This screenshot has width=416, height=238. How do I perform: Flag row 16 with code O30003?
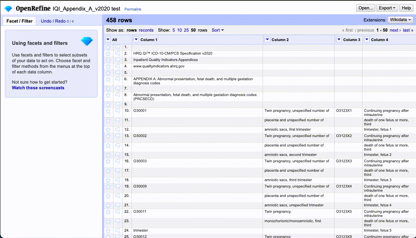tap(118, 162)
